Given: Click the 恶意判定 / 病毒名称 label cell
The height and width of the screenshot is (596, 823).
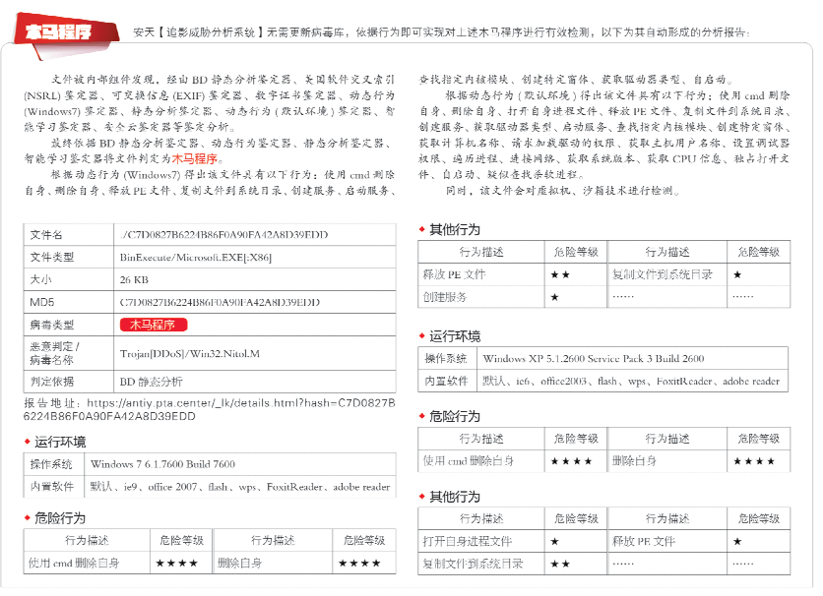Looking at the screenshot, I should (69, 353).
